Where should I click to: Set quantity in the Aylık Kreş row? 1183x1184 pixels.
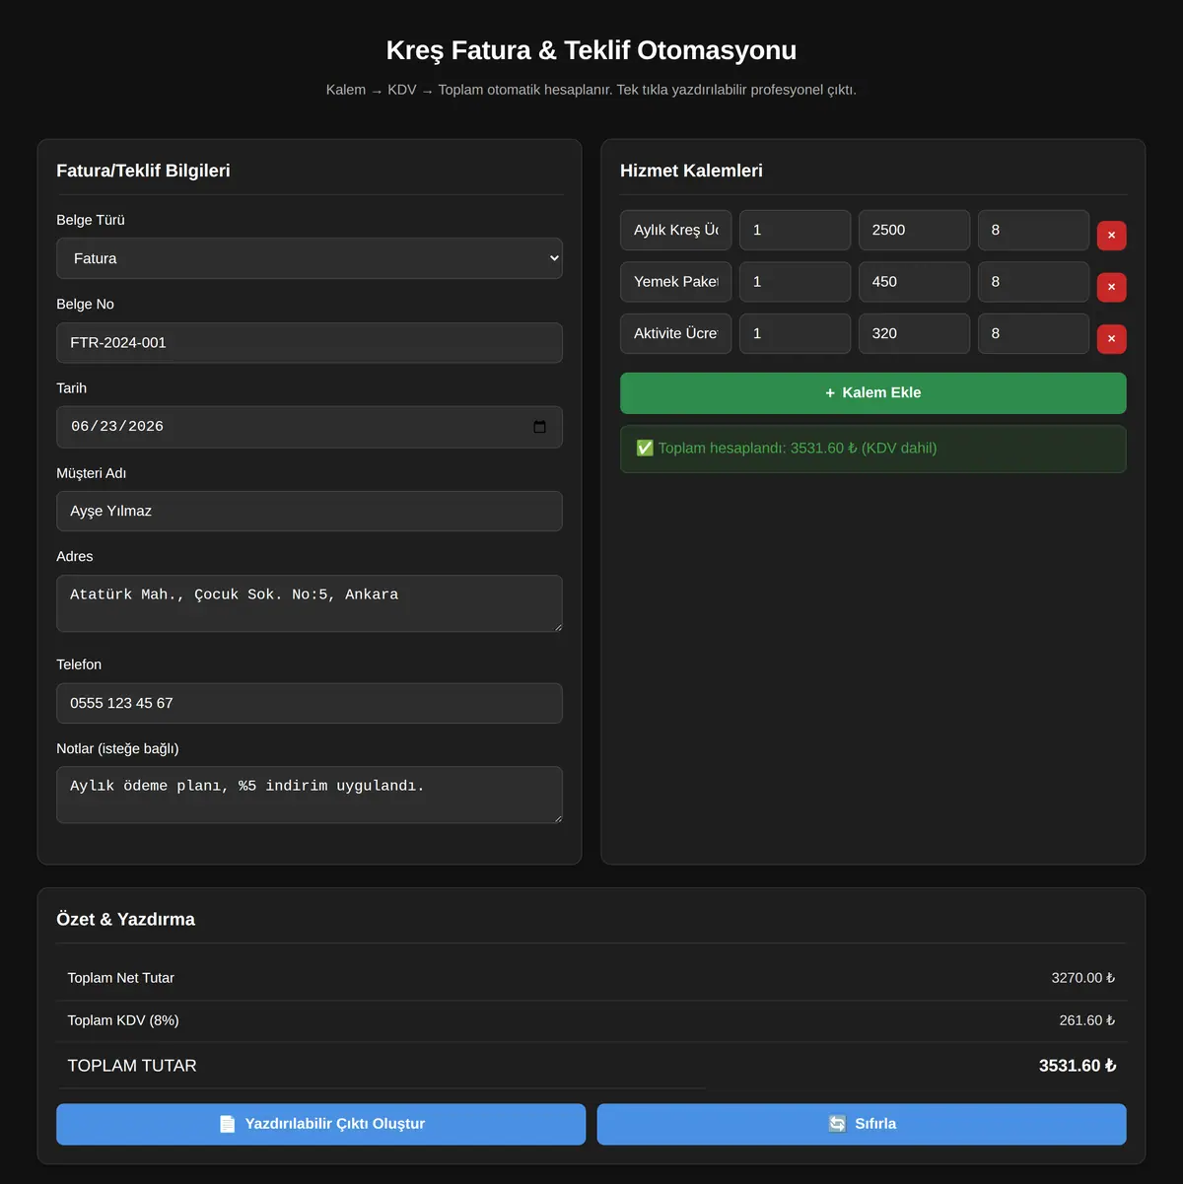click(795, 230)
